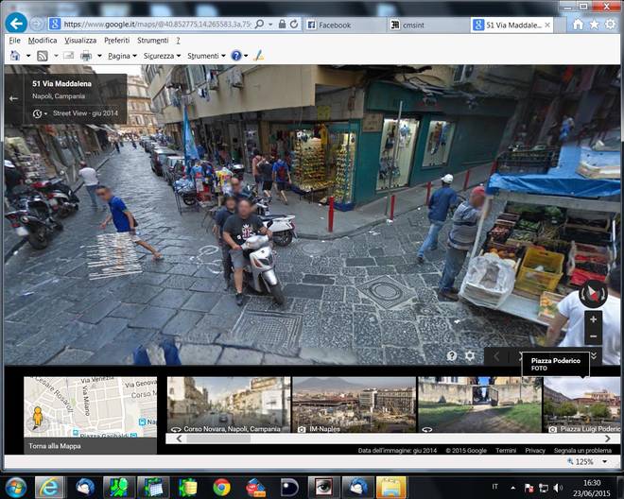Launch Chrome from the taskbar
The height and width of the screenshot is (499, 624).
click(221, 487)
